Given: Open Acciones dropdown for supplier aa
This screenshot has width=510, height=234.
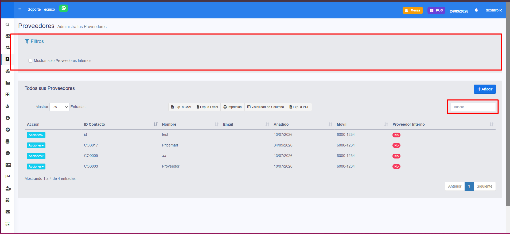Looking at the screenshot, I should (x=36, y=156).
